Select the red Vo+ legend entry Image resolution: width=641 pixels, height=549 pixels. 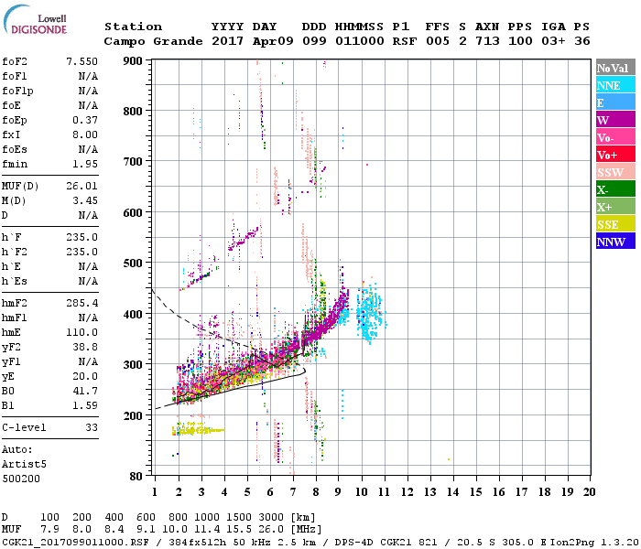pos(615,155)
